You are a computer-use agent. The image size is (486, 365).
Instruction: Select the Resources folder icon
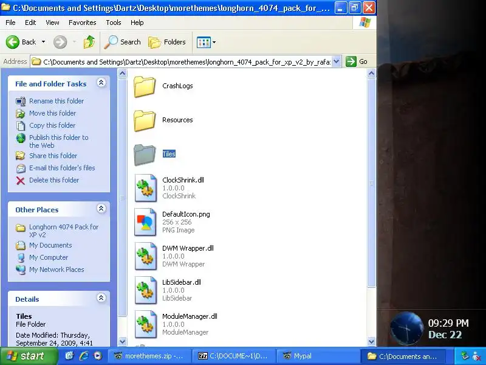(x=145, y=120)
